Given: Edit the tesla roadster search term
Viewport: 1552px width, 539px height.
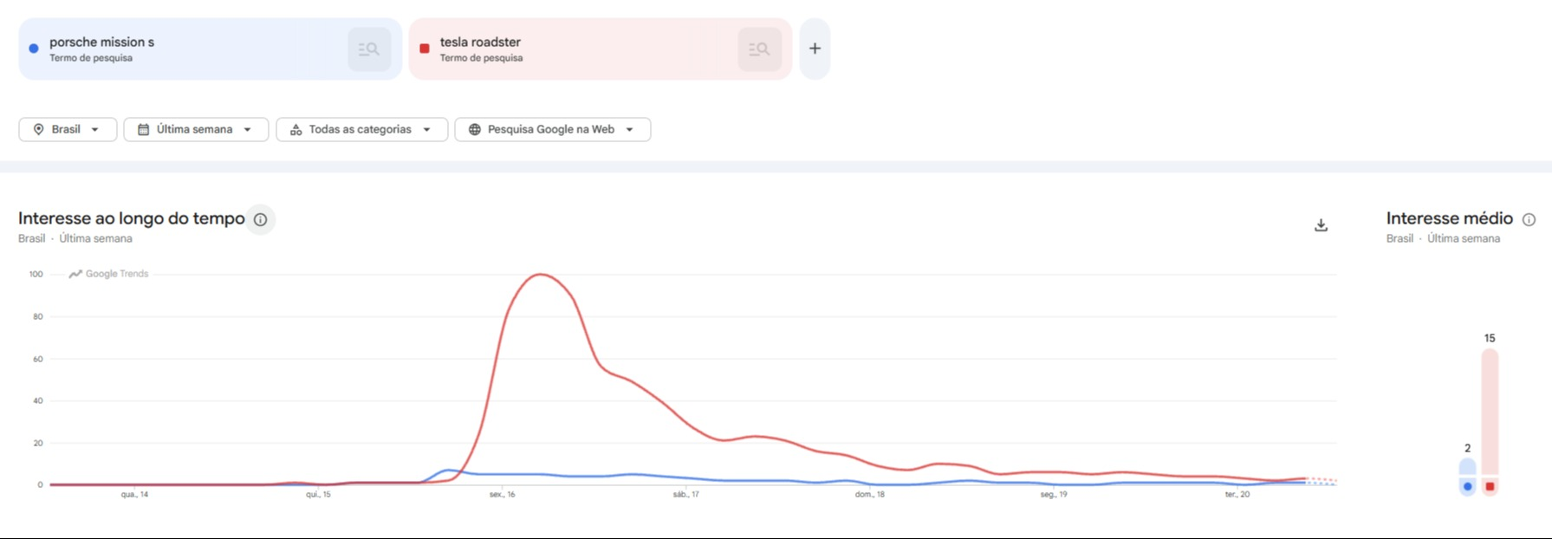Looking at the screenshot, I should (x=480, y=42).
